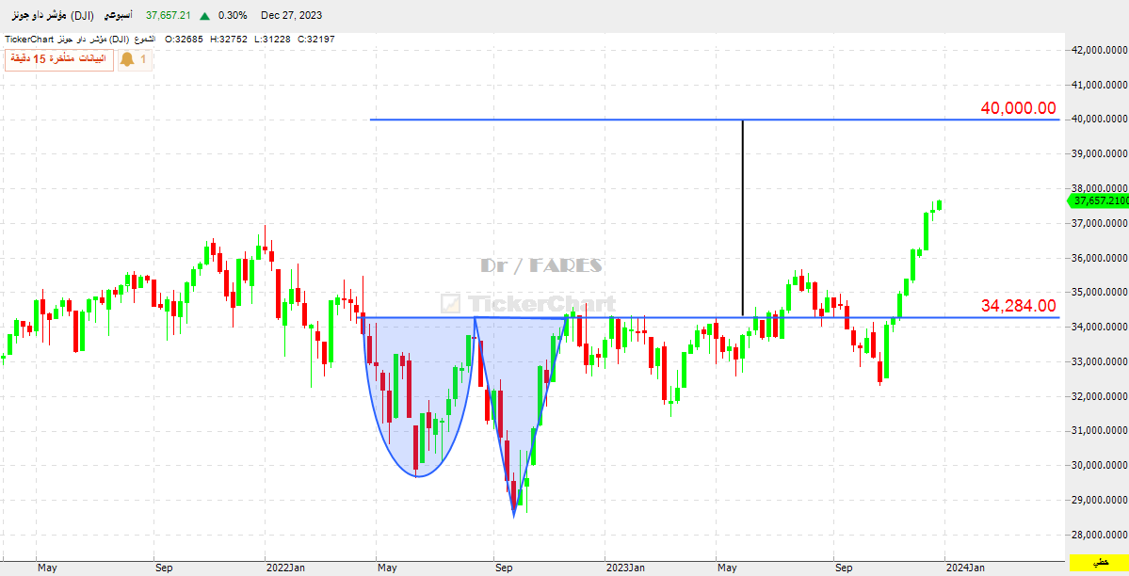Select the 37,657.2100 current price tag

click(1099, 200)
